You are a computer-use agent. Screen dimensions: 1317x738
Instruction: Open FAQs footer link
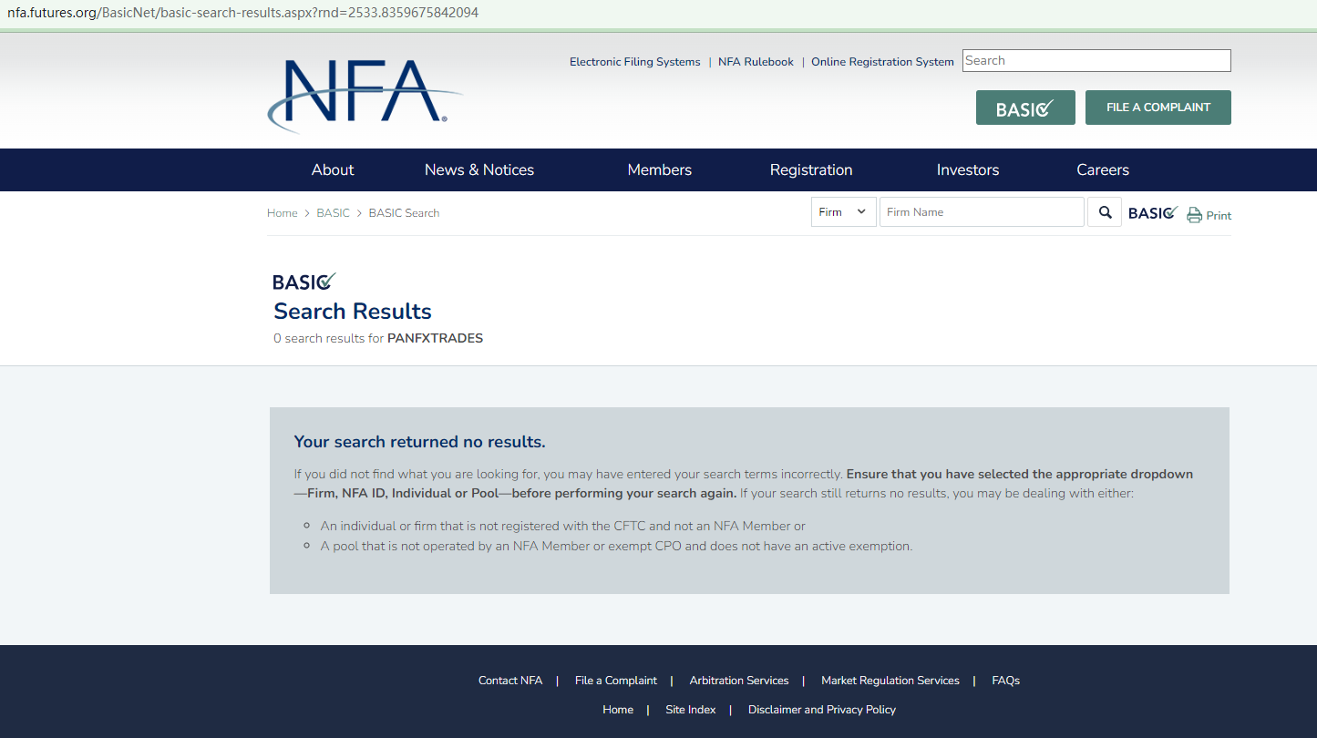1005,681
